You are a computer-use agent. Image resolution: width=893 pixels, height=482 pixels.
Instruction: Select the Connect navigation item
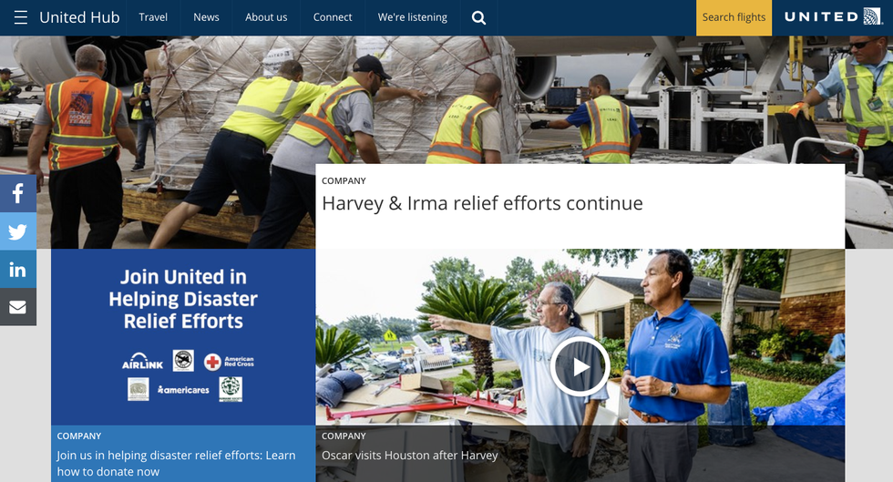[x=333, y=17]
